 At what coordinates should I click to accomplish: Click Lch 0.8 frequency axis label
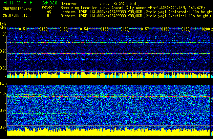pos(3,68)
